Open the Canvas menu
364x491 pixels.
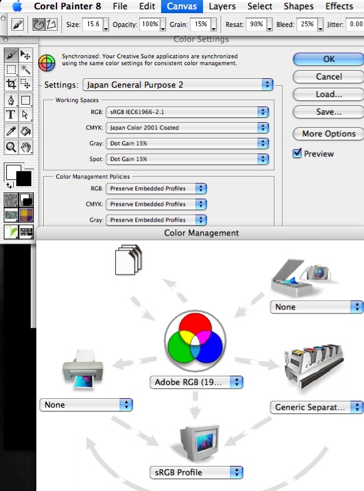pos(182,6)
